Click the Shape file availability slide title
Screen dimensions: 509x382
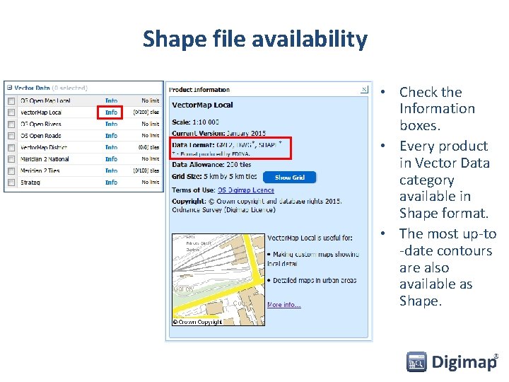point(255,40)
